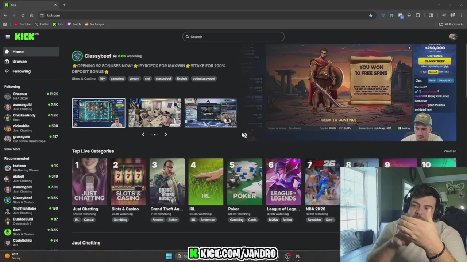Show next featured stream with right arrow
The width and height of the screenshot is (467, 262).
(x=166, y=135)
